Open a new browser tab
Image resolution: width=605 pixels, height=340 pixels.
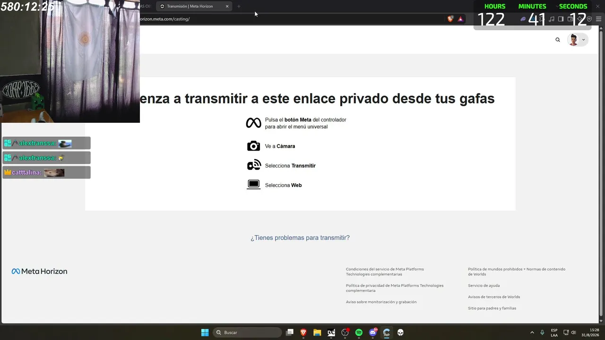click(x=239, y=6)
